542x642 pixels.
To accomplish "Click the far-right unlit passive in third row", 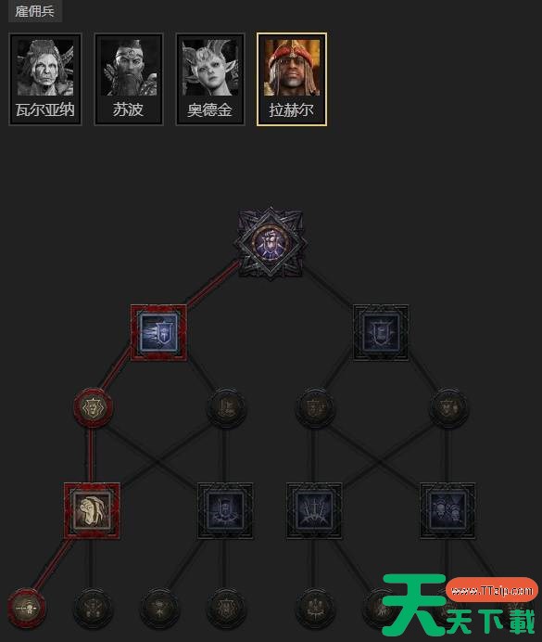I will point(448,408).
